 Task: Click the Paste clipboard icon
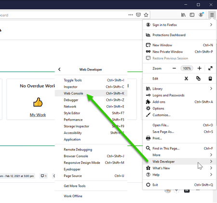click(x=210, y=79)
